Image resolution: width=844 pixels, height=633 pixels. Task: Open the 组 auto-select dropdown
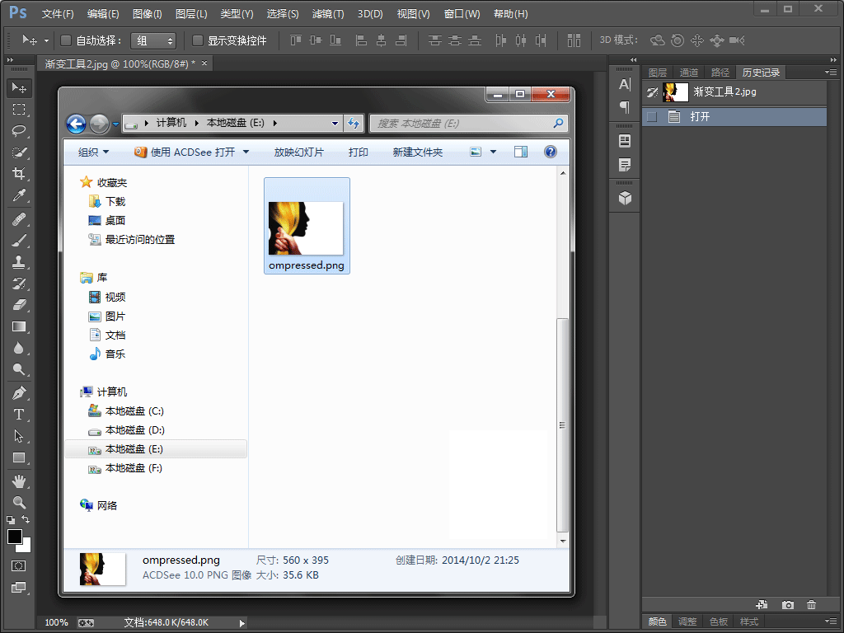click(153, 40)
